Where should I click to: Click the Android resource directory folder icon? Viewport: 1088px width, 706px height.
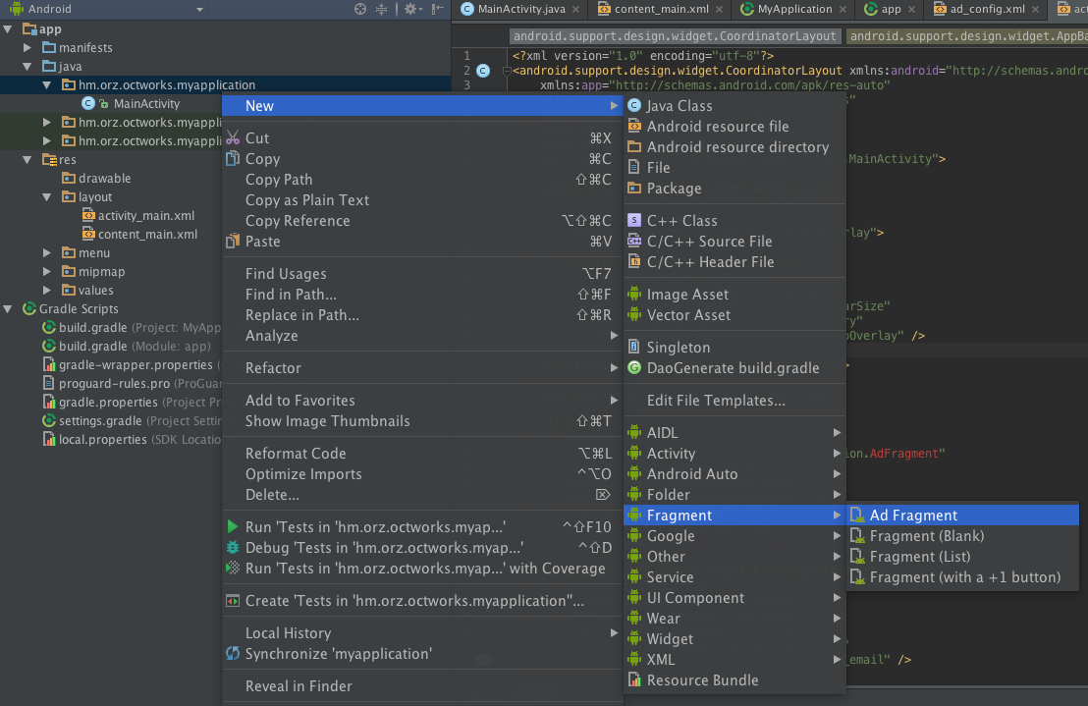[634, 147]
